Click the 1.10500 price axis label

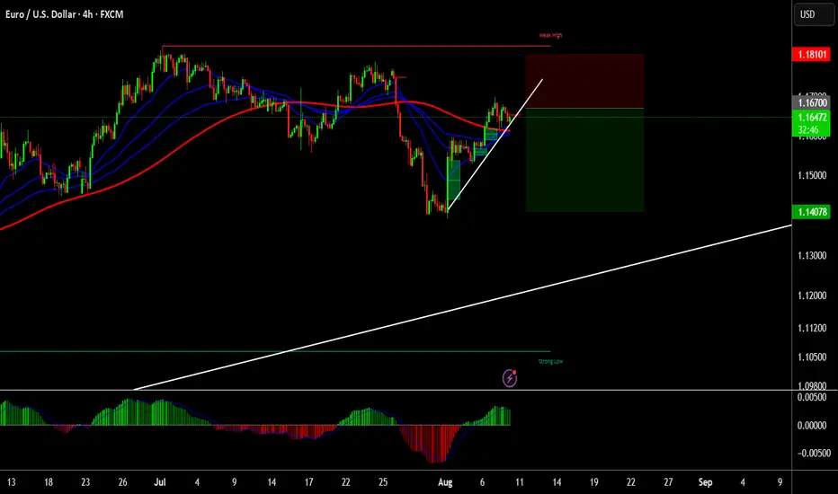click(811, 357)
